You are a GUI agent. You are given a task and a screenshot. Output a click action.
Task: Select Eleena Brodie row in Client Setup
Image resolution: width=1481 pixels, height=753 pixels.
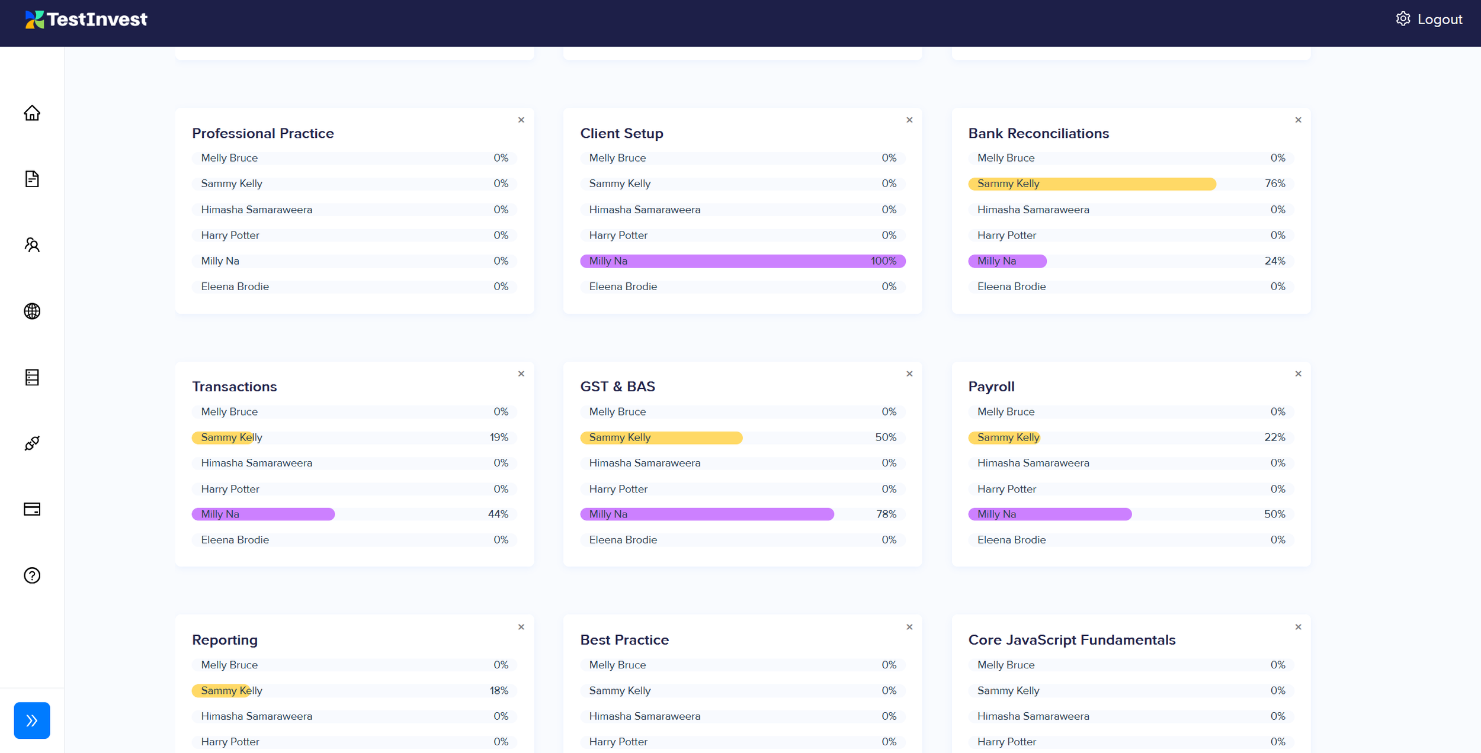coord(743,287)
